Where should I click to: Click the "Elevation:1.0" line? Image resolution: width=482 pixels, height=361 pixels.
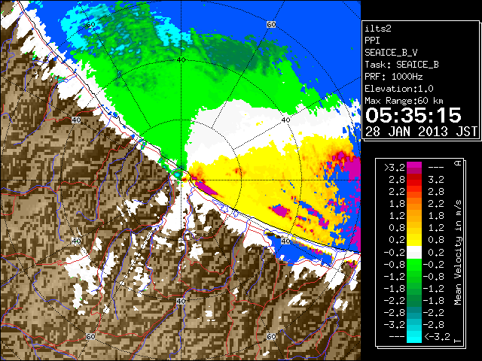[399, 89]
